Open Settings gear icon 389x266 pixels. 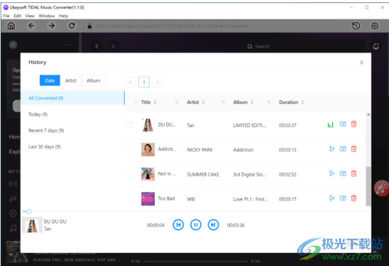coord(375,26)
